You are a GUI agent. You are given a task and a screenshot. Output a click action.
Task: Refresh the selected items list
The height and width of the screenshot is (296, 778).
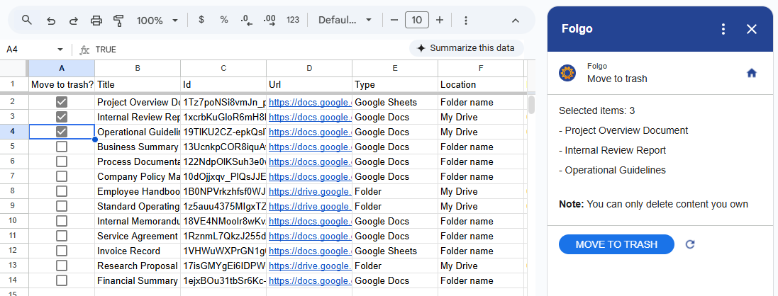[x=689, y=244]
